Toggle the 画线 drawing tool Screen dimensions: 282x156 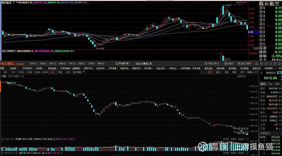coord(234,72)
